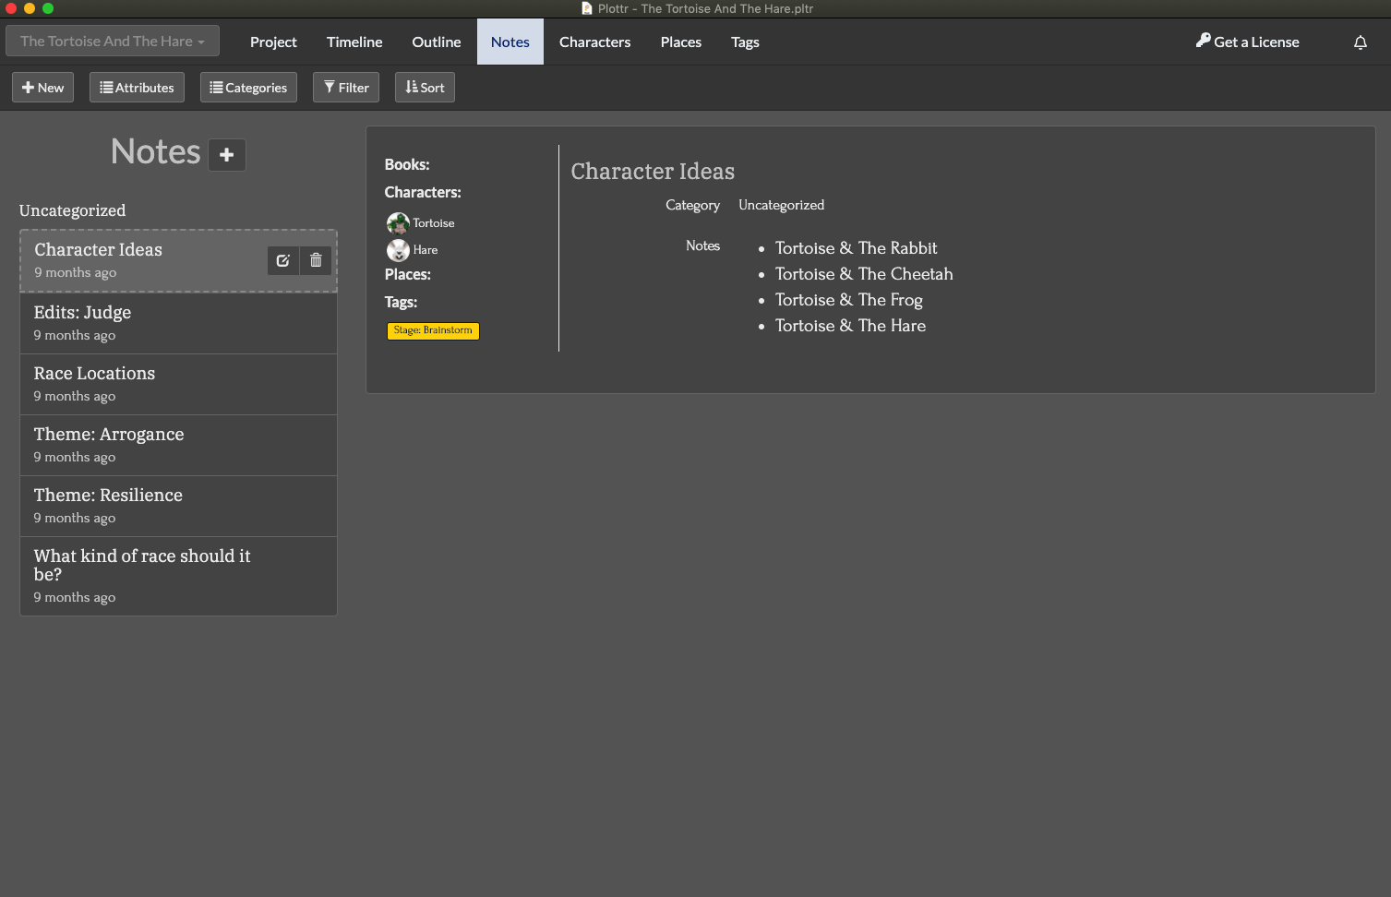The image size is (1391, 897).
Task: Open the Sort options
Action: point(424,87)
